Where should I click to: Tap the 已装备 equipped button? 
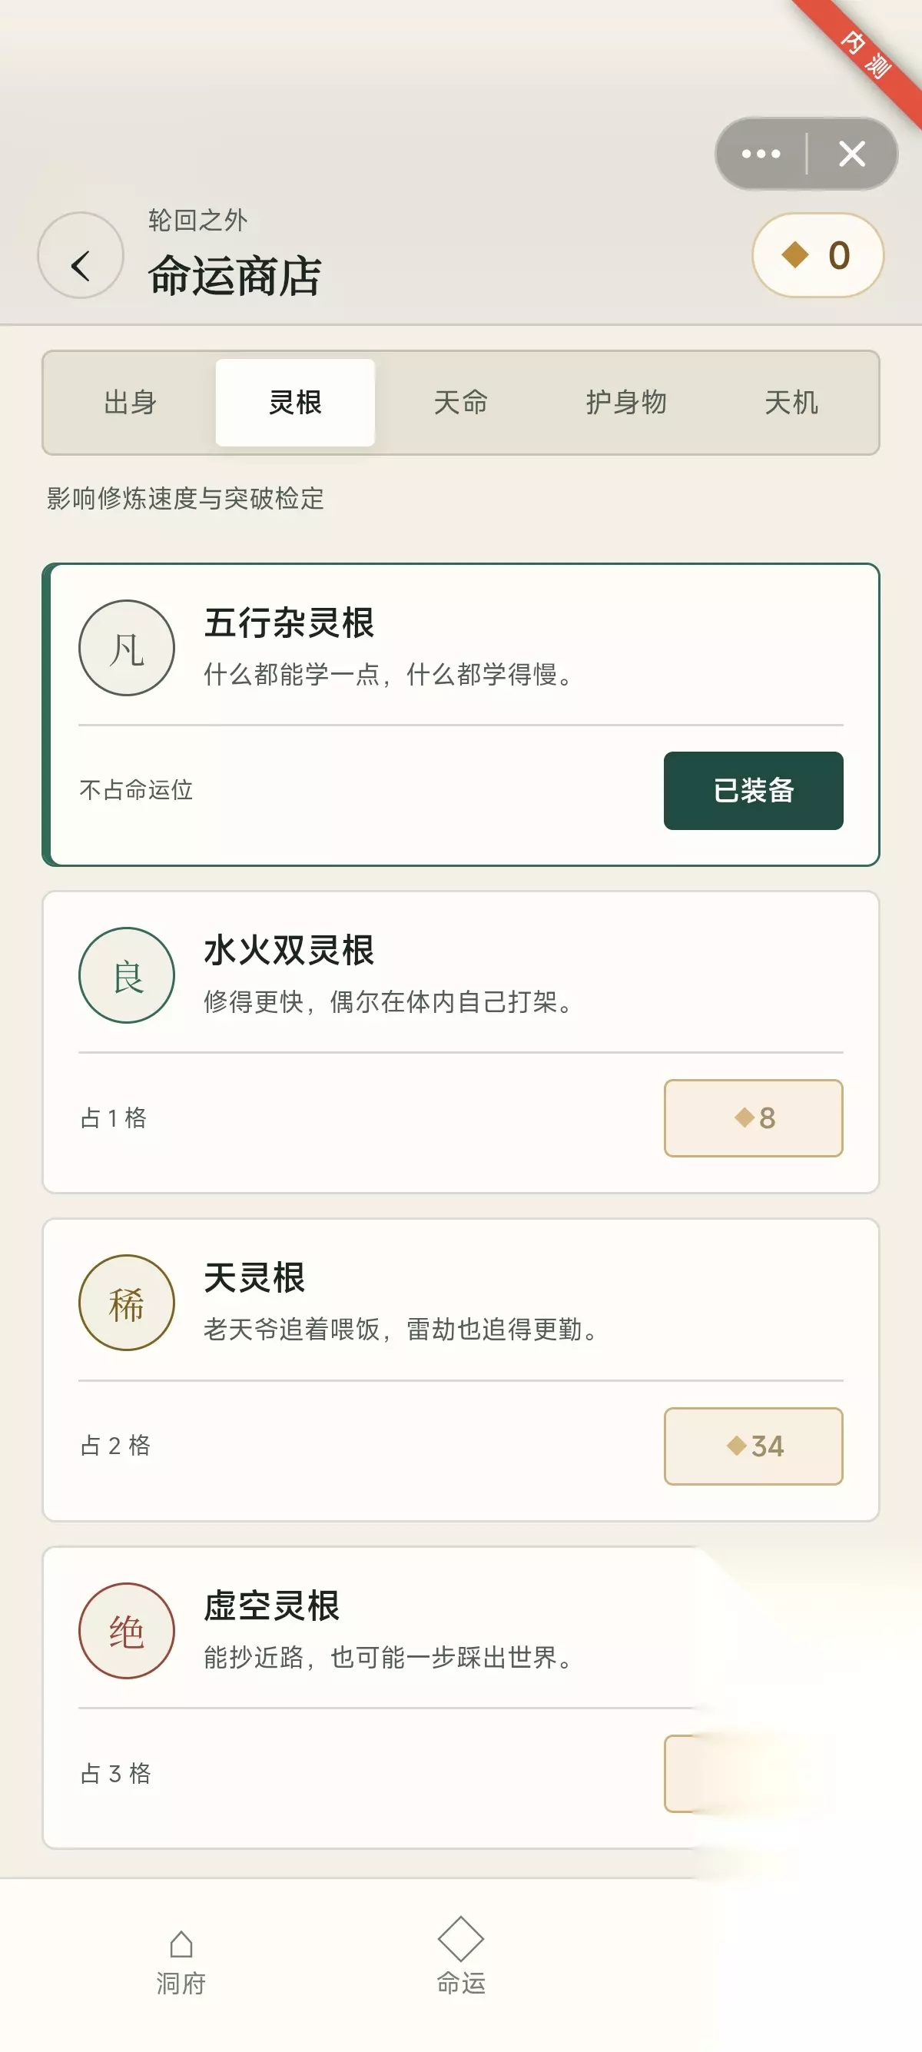(x=753, y=790)
